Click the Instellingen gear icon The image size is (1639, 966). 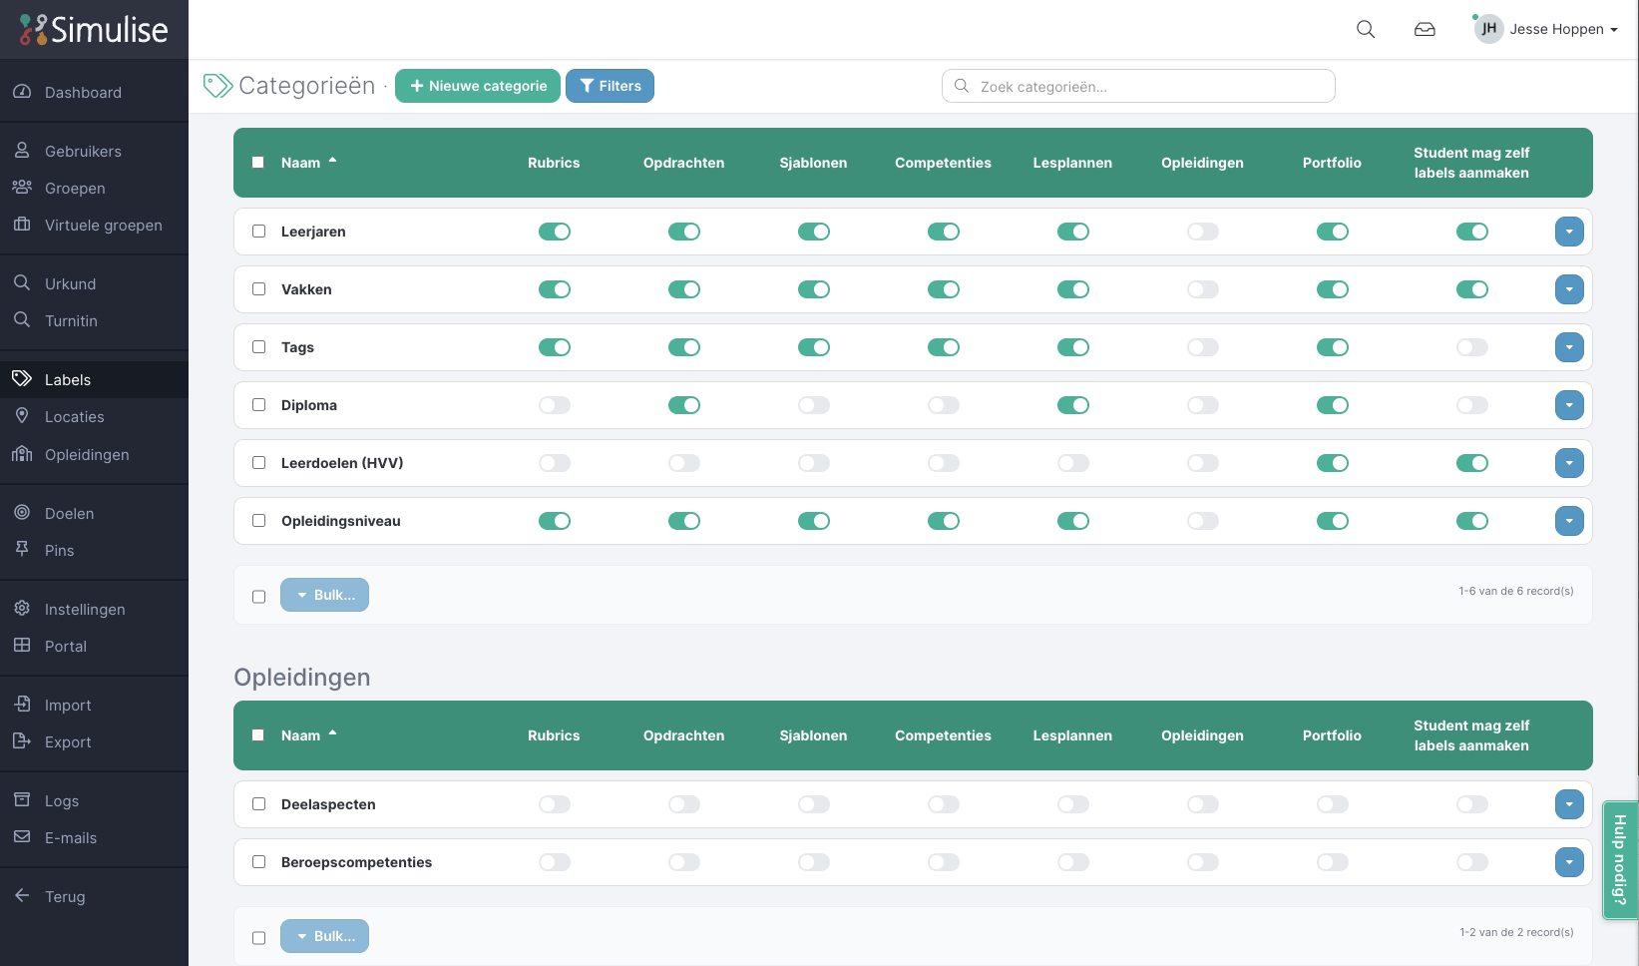click(22, 609)
